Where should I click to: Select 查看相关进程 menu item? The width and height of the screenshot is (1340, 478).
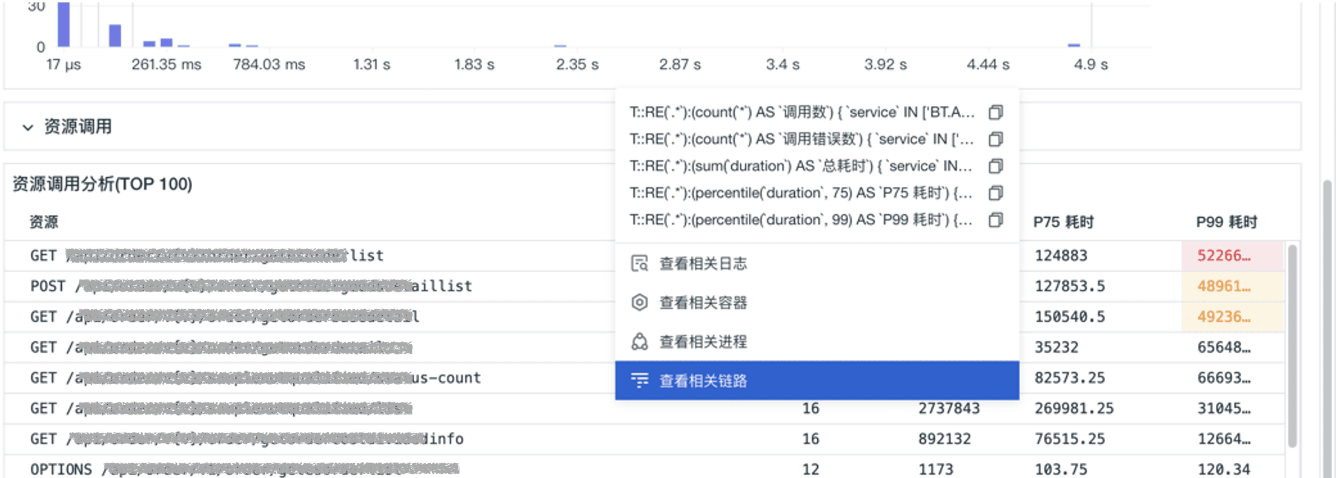817,342
